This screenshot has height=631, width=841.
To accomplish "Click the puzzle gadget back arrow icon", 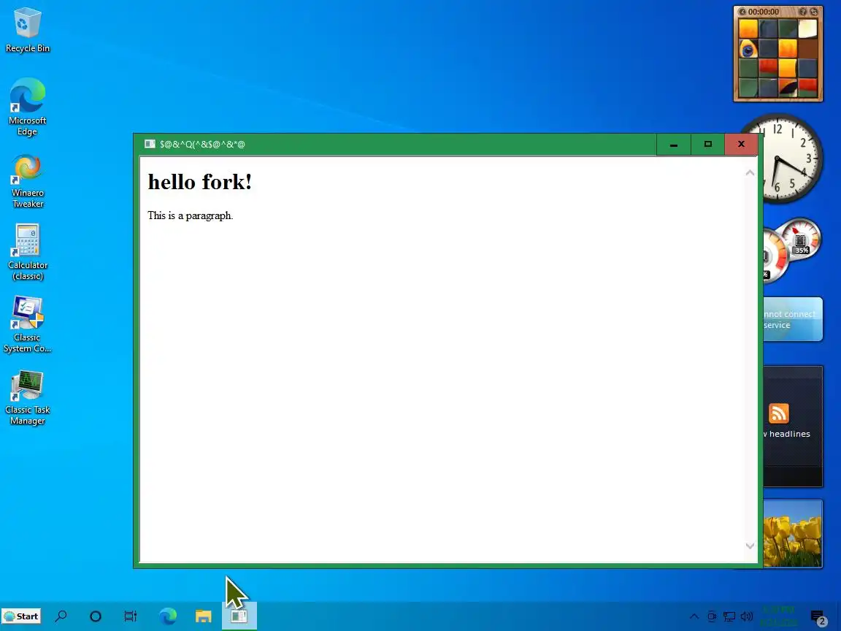I will coord(743,12).
